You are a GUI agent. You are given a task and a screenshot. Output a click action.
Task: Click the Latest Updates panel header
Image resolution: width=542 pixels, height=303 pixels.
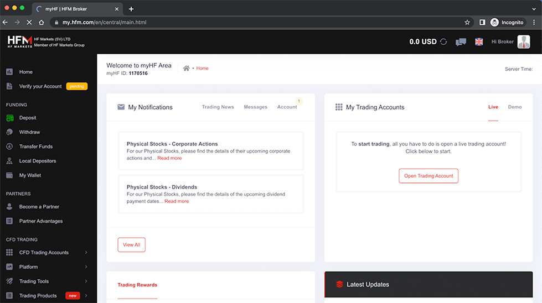point(429,284)
